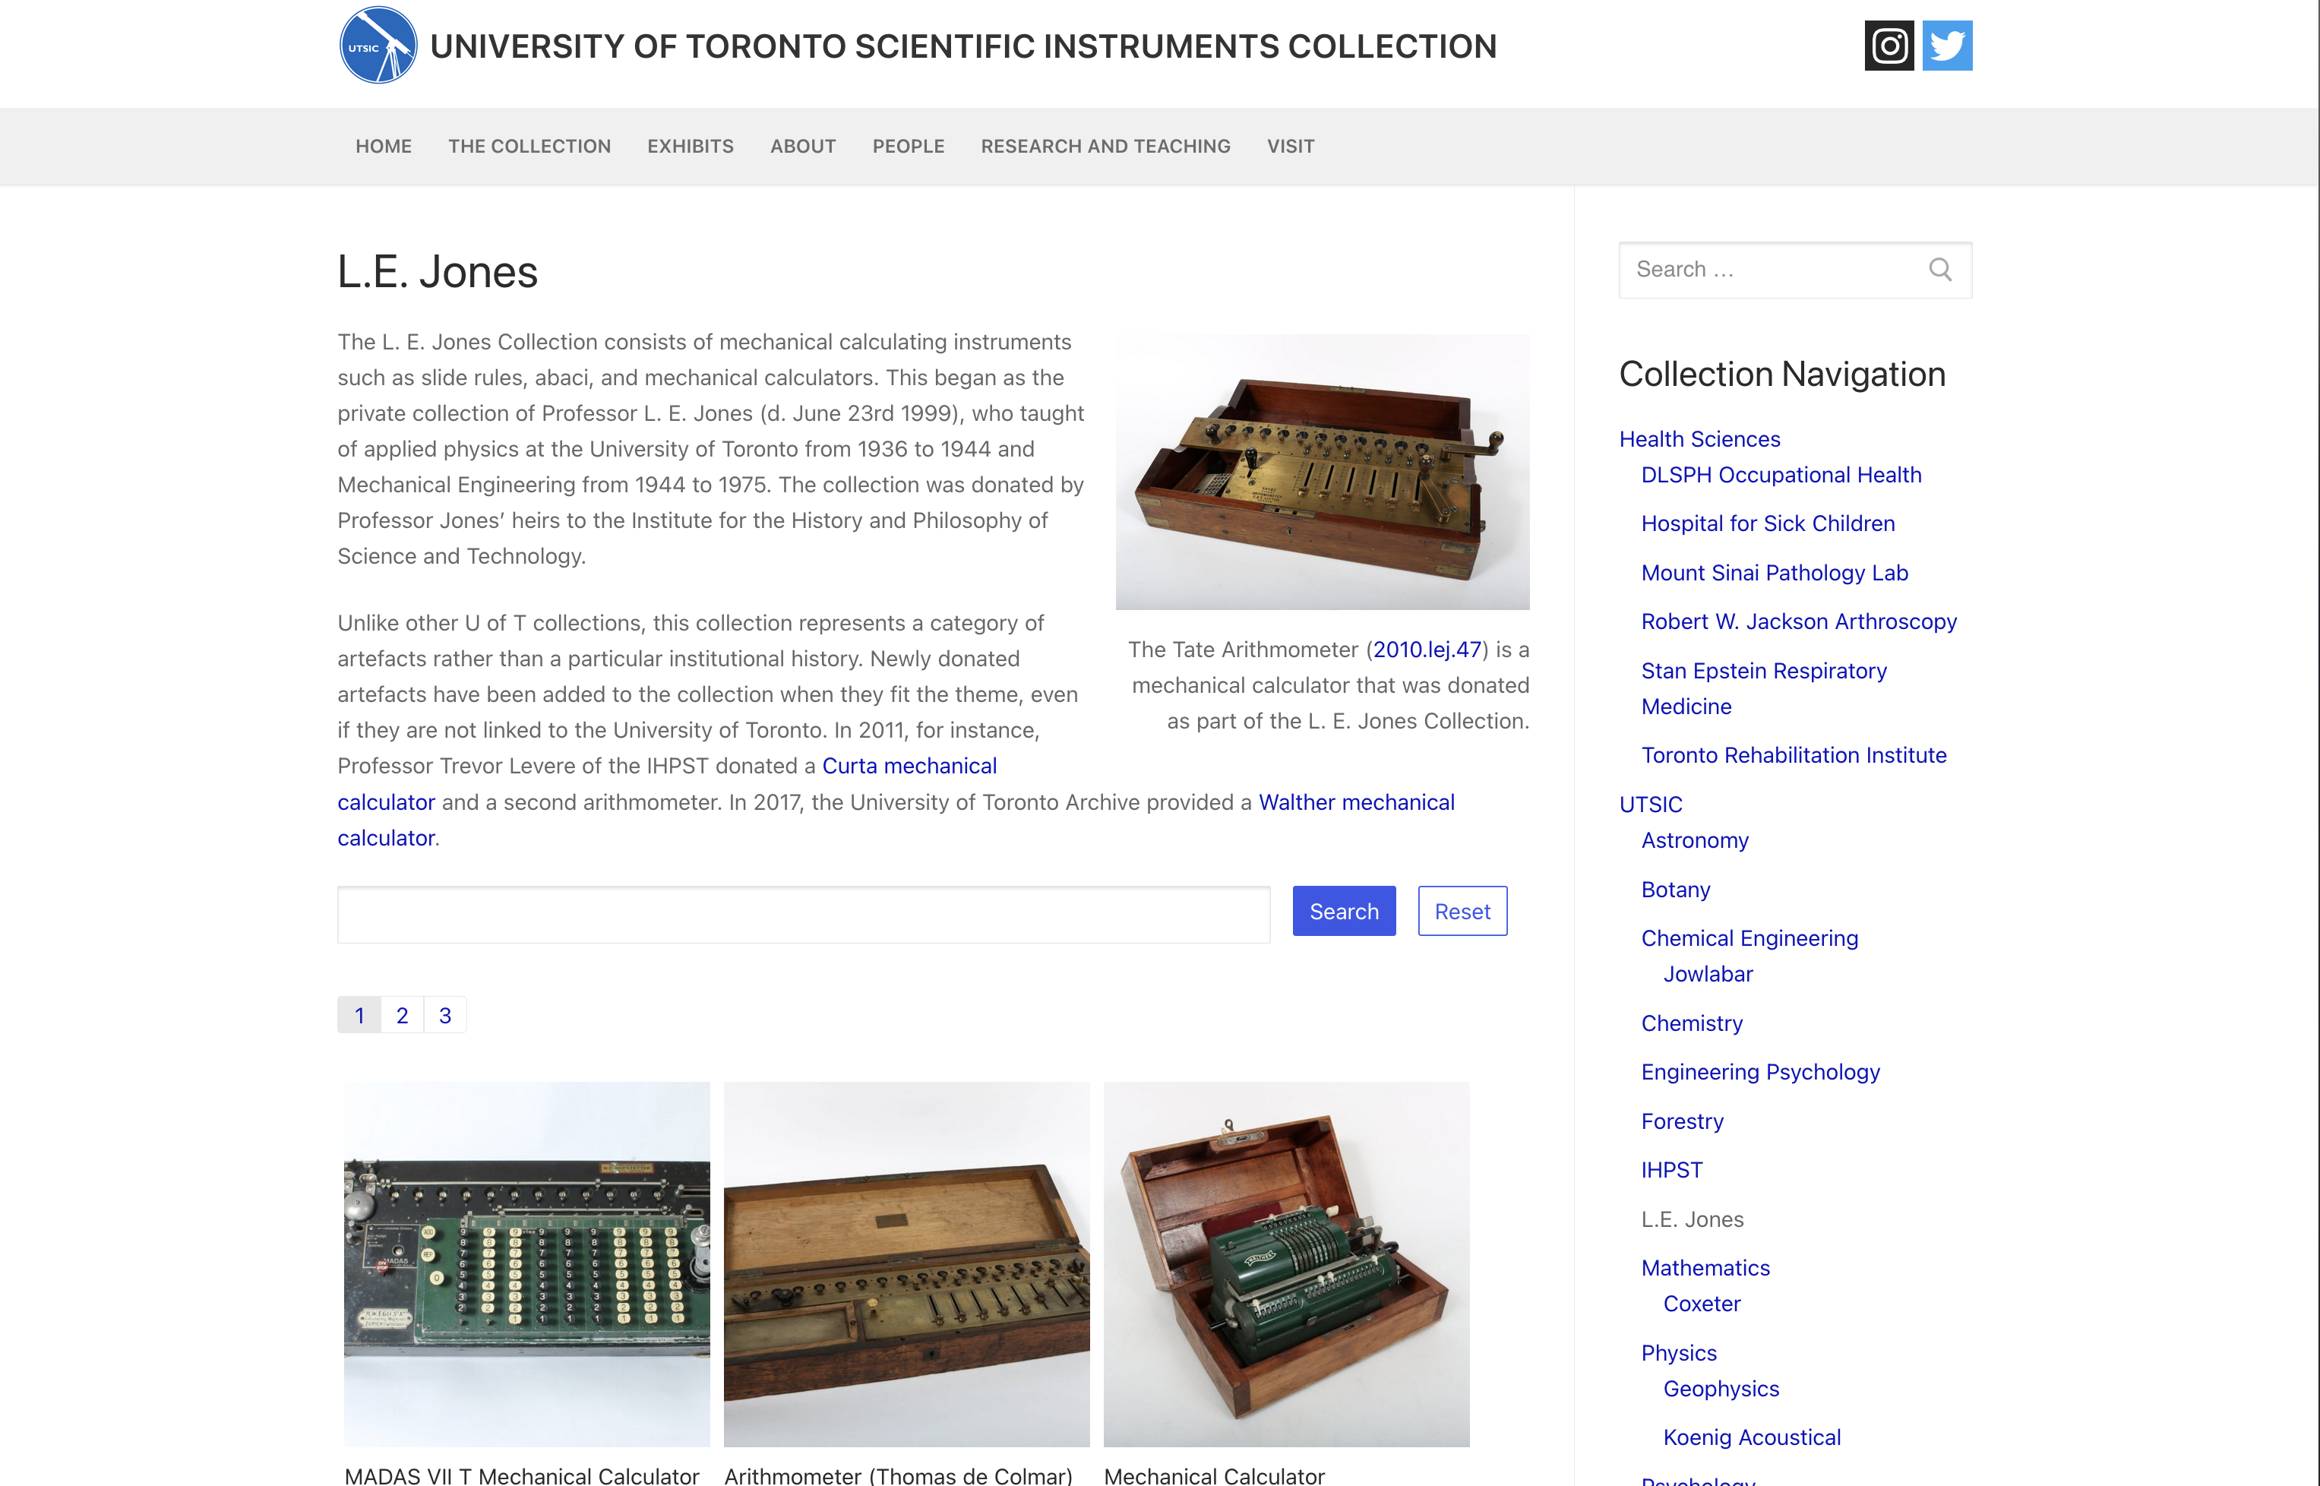The width and height of the screenshot is (2320, 1486).
Task: Open Stan Epstein Respiratory Medicine link
Action: [x=1763, y=689]
